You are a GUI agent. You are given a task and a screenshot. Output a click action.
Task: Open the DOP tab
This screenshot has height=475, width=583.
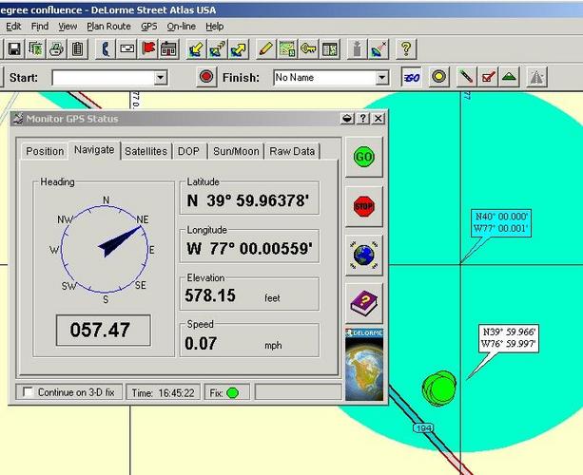[x=189, y=151]
